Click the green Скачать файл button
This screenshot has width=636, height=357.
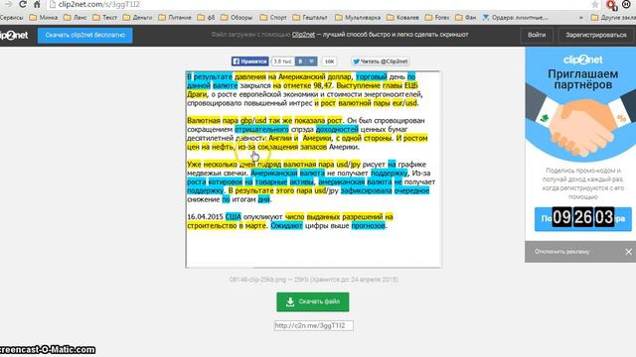(x=313, y=301)
